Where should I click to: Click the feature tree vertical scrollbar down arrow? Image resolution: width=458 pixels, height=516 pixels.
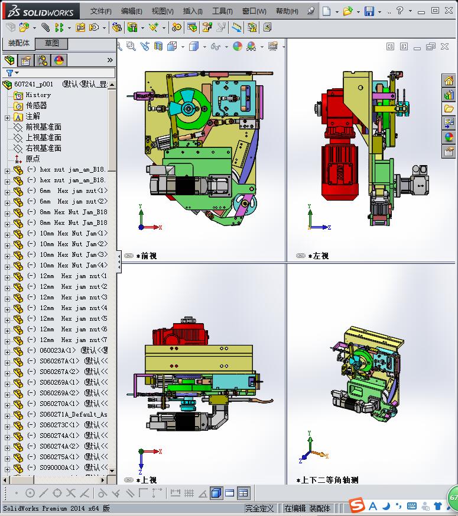click(112, 470)
